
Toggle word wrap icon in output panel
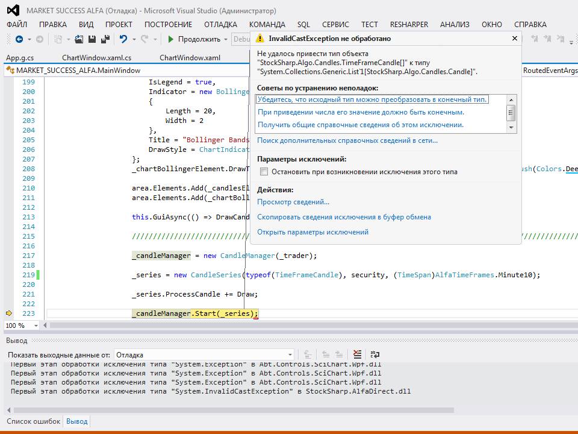(374, 354)
